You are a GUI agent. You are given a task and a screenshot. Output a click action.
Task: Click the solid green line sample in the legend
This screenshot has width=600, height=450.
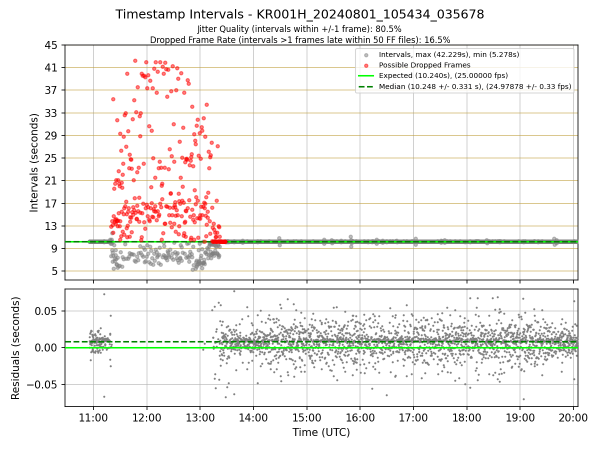tap(366, 76)
